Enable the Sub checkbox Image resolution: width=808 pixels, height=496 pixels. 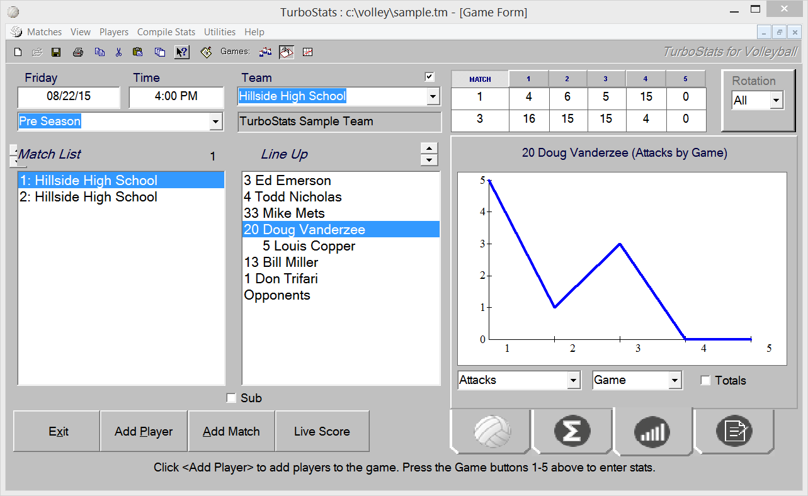click(231, 398)
